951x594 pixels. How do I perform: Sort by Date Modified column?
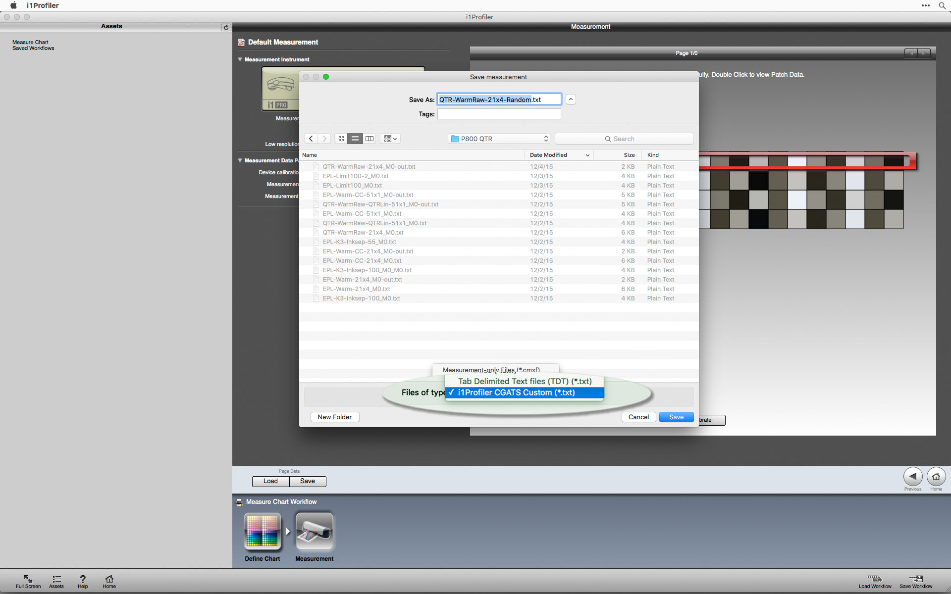click(x=559, y=155)
